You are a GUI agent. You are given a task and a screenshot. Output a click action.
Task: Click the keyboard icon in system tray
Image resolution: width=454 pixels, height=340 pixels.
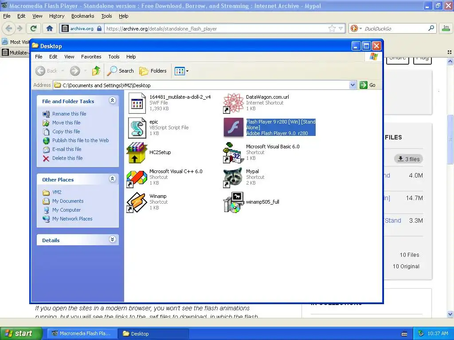coord(404,334)
